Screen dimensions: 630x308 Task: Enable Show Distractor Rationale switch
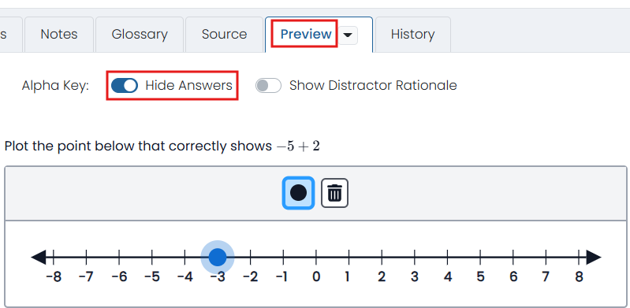pyautogui.click(x=268, y=86)
